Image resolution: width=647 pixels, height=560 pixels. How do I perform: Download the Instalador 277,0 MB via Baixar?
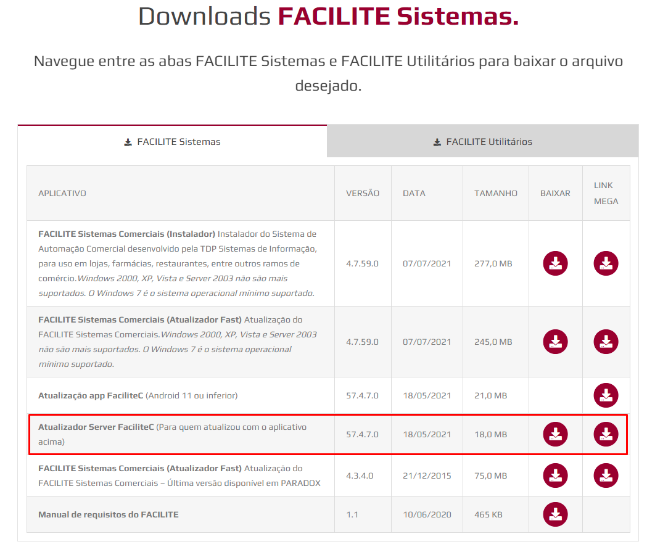tap(555, 263)
